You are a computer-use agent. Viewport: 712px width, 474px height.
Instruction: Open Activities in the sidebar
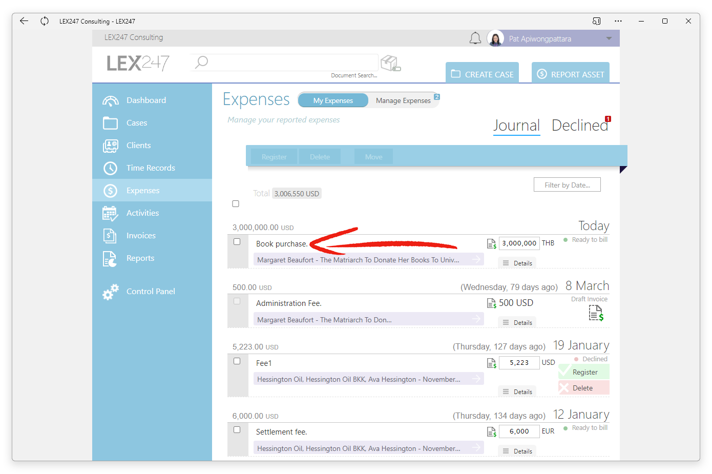coord(152,213)
